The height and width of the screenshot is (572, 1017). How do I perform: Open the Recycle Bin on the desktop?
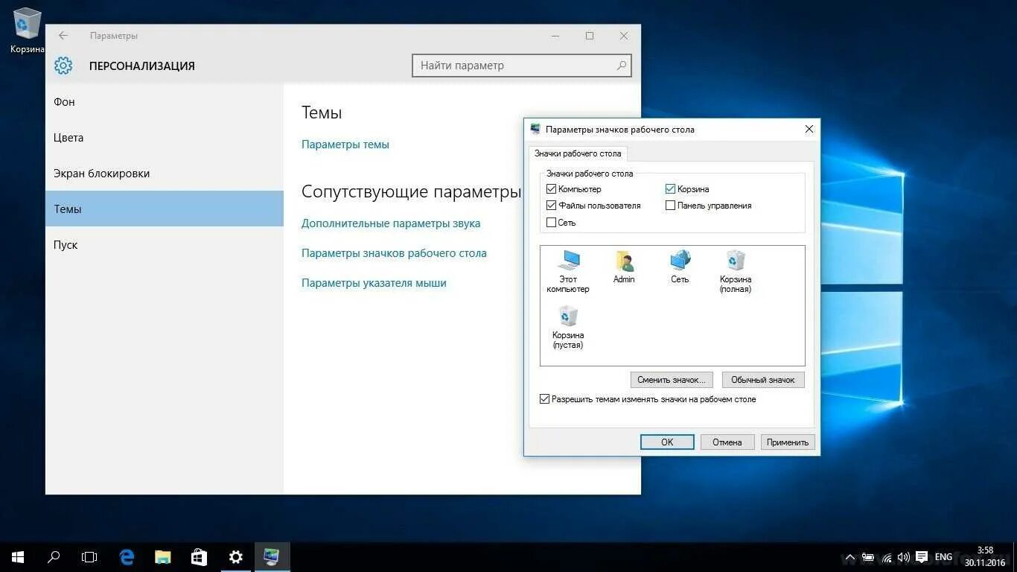point(27,30)
